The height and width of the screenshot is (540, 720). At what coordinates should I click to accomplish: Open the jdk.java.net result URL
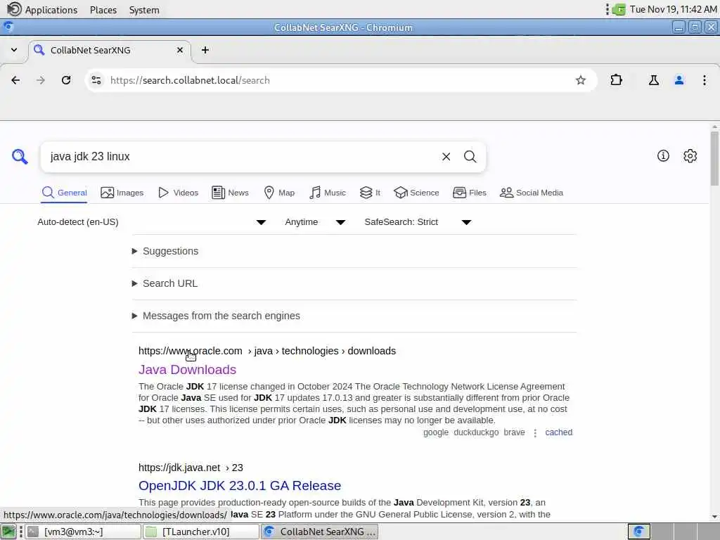click(191, 468)
